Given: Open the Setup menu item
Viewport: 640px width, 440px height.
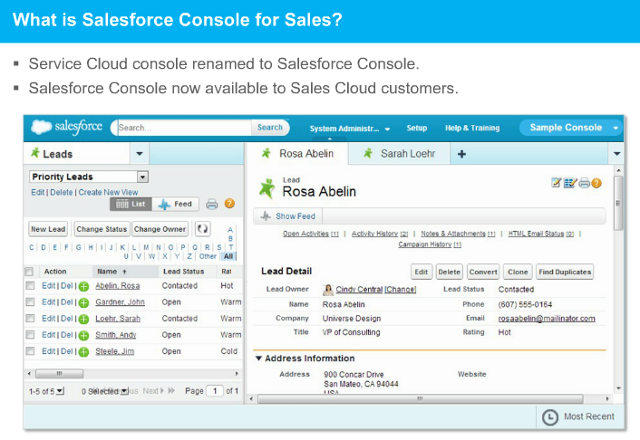Looking at the screenshot, I should pyautogui.click(x=416, y=128).
